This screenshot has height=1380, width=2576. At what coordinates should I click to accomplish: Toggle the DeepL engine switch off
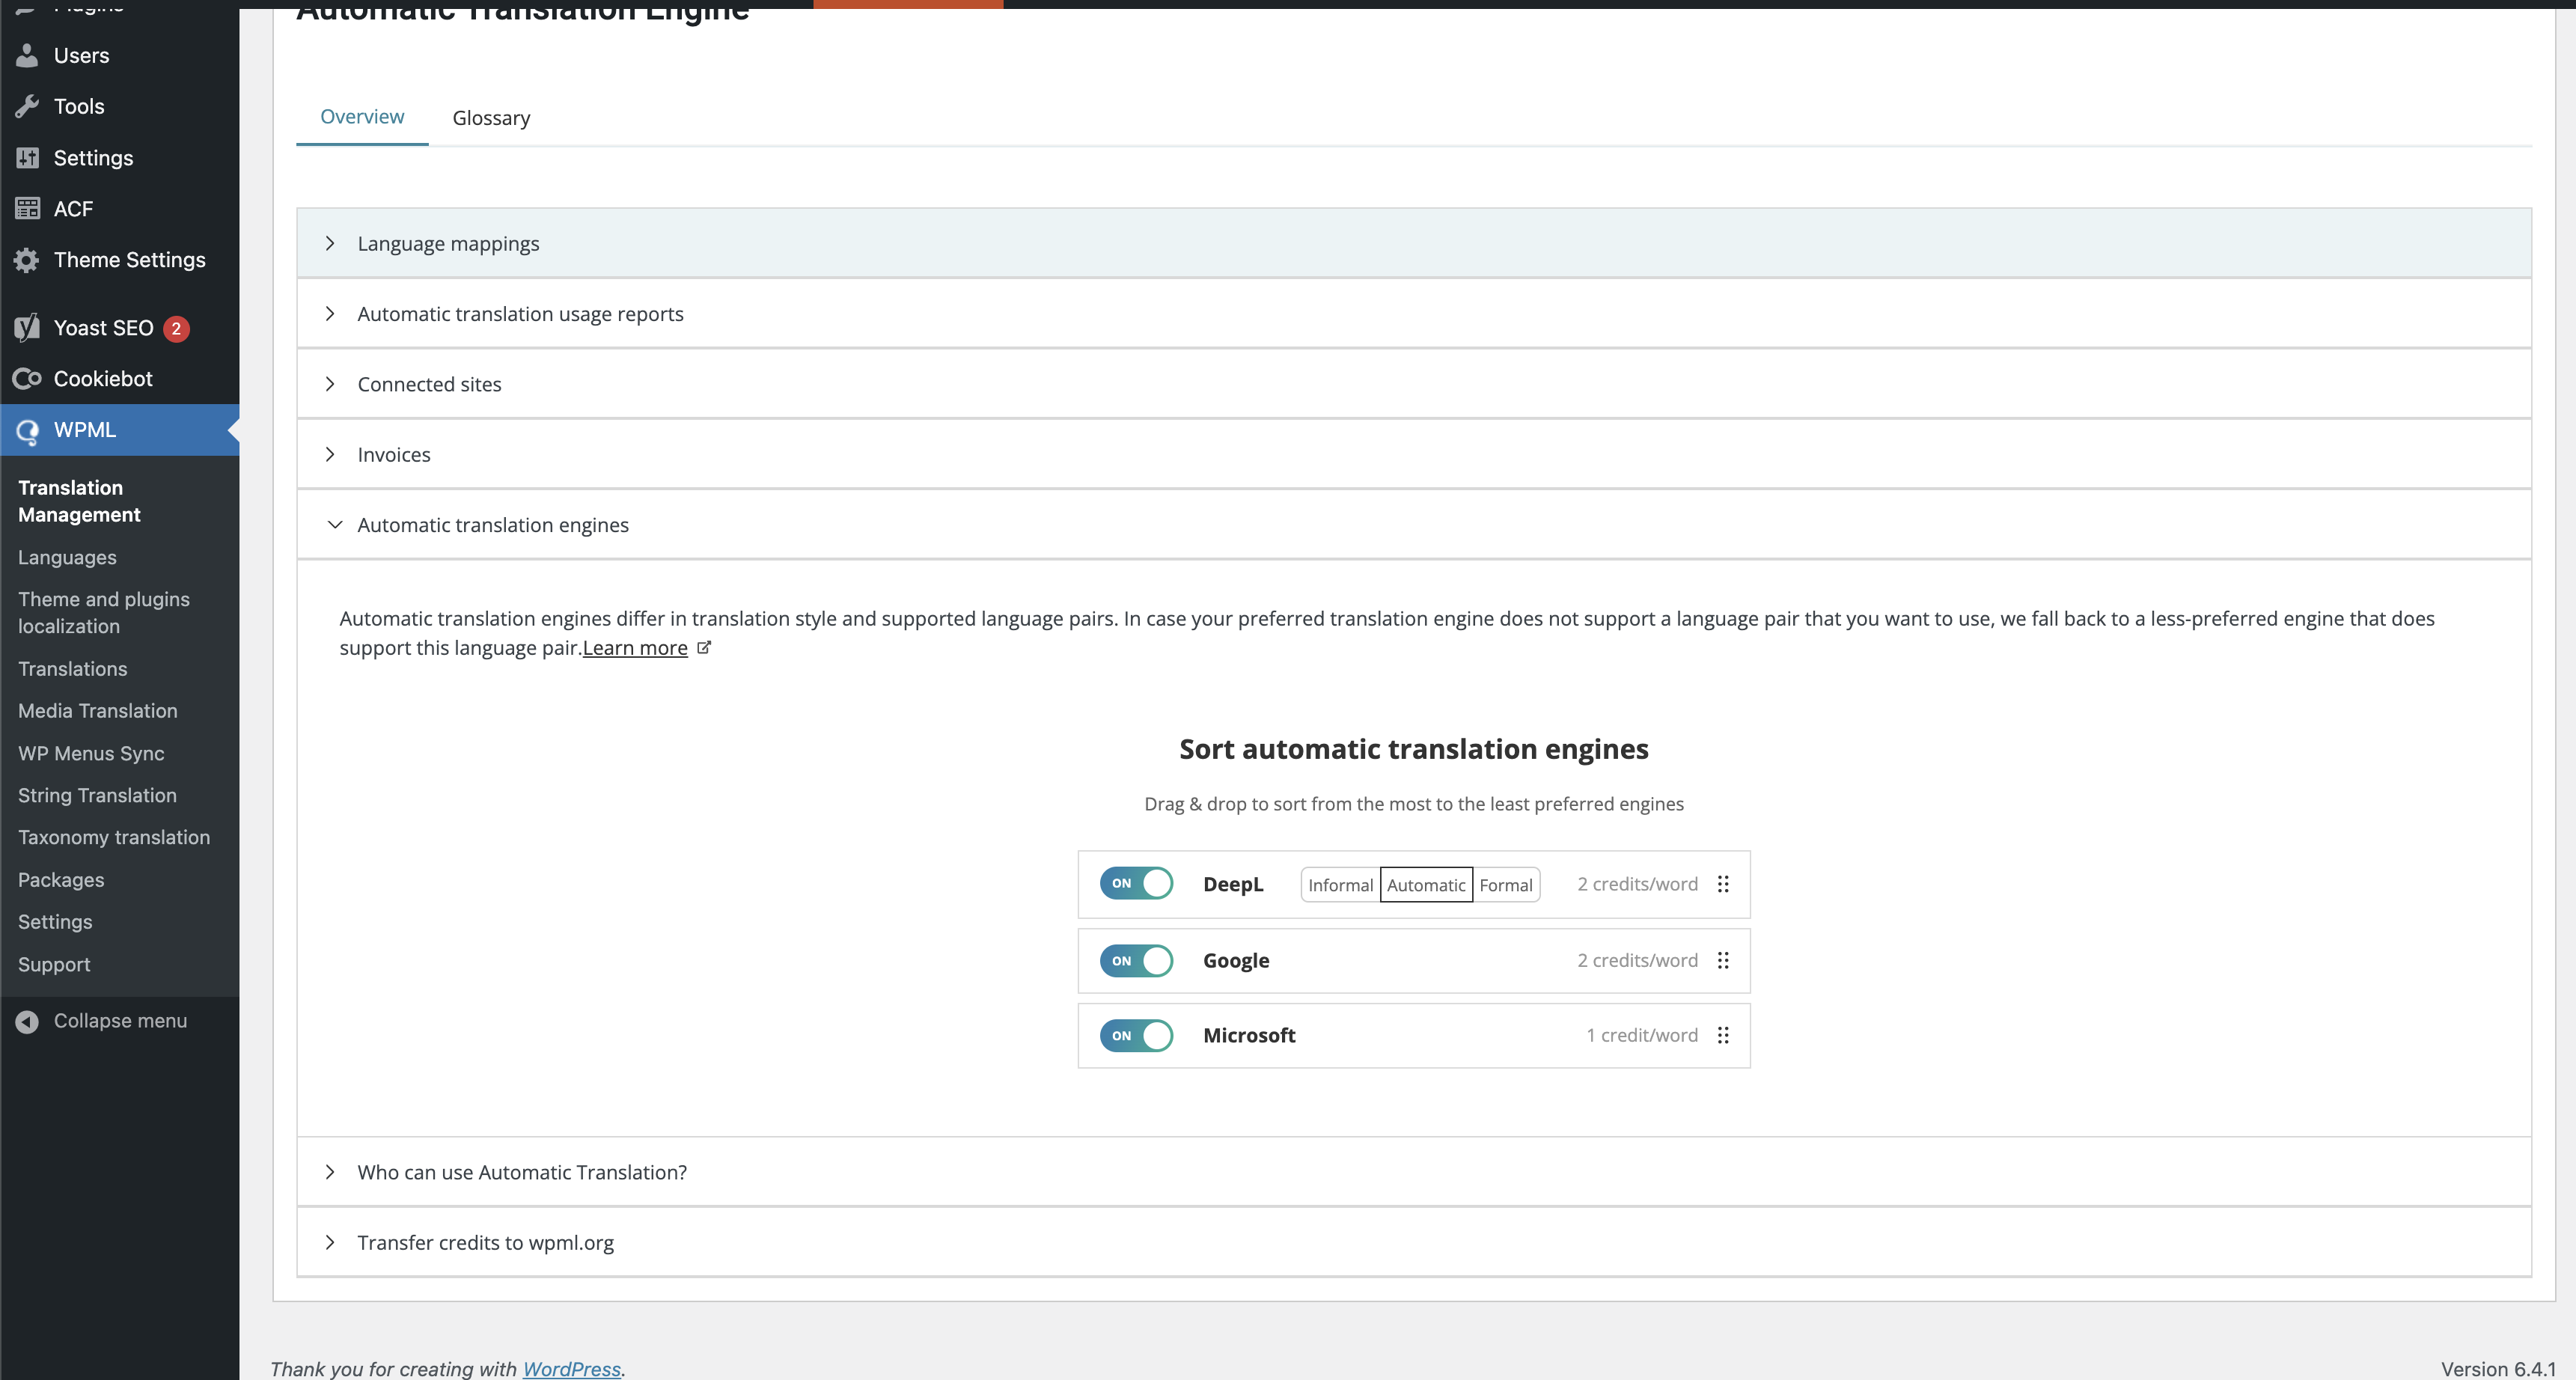tap(1136, 883)
